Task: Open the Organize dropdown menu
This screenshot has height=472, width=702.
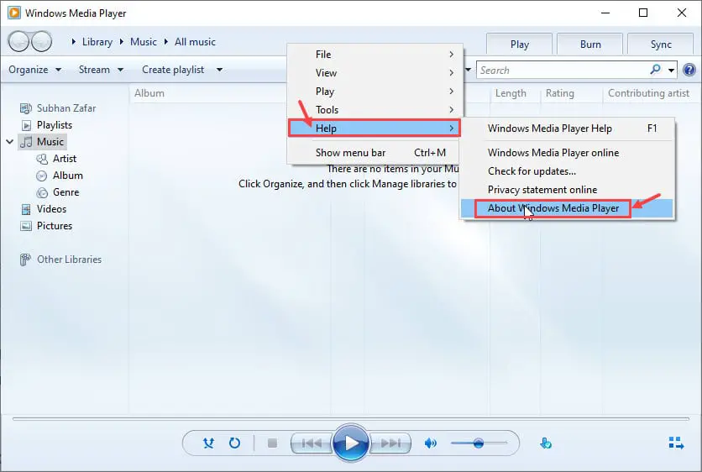Action: click(x=35, y=70)
